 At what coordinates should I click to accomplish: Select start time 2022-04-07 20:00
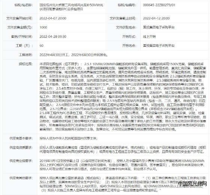point(53,18)
